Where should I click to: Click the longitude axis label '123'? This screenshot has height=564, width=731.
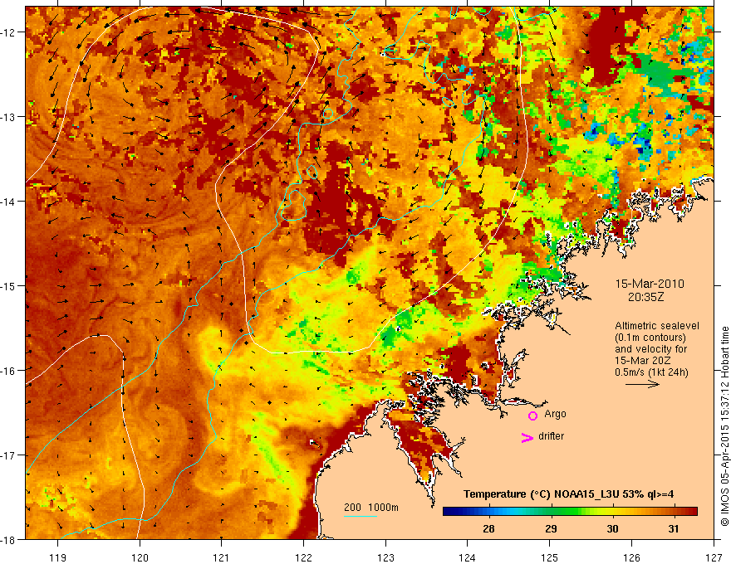point(385,557)
